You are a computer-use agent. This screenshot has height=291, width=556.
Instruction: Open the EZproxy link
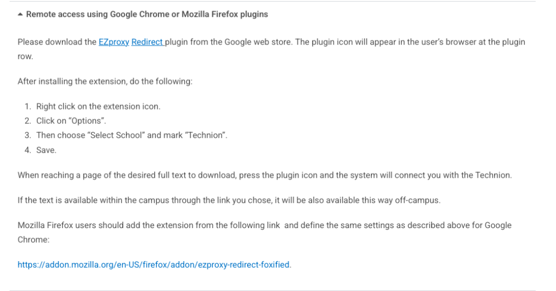pyautogui.click(x=114, y=42)
